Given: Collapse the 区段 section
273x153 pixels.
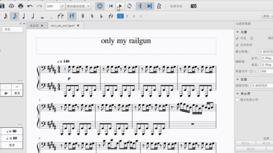Looking at the screenshot, I should click(x=238, y=79).
